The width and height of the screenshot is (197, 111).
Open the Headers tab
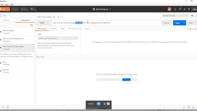click(x=54, y=29)
